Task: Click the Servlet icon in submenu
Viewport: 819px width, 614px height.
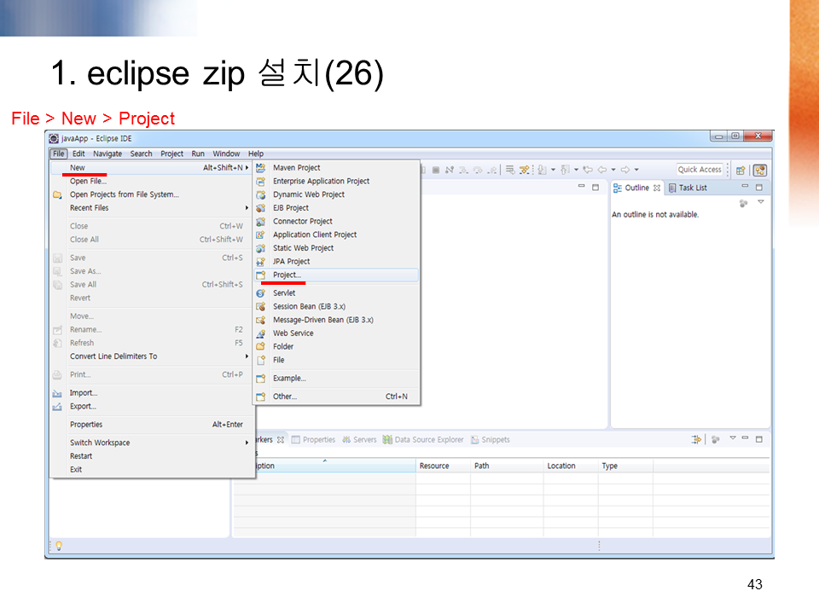Action: (x=261, y=293)
